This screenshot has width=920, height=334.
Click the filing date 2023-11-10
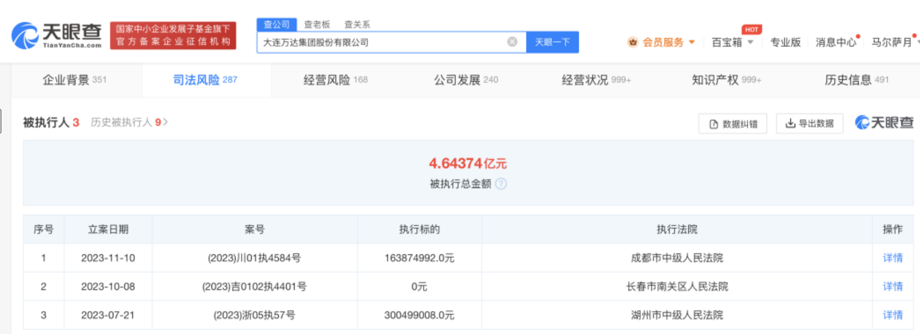[x=108, y=258]
